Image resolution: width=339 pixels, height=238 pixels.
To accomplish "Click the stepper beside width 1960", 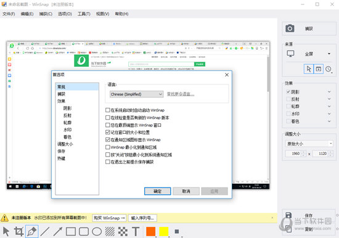I will [x=303, y=154].
